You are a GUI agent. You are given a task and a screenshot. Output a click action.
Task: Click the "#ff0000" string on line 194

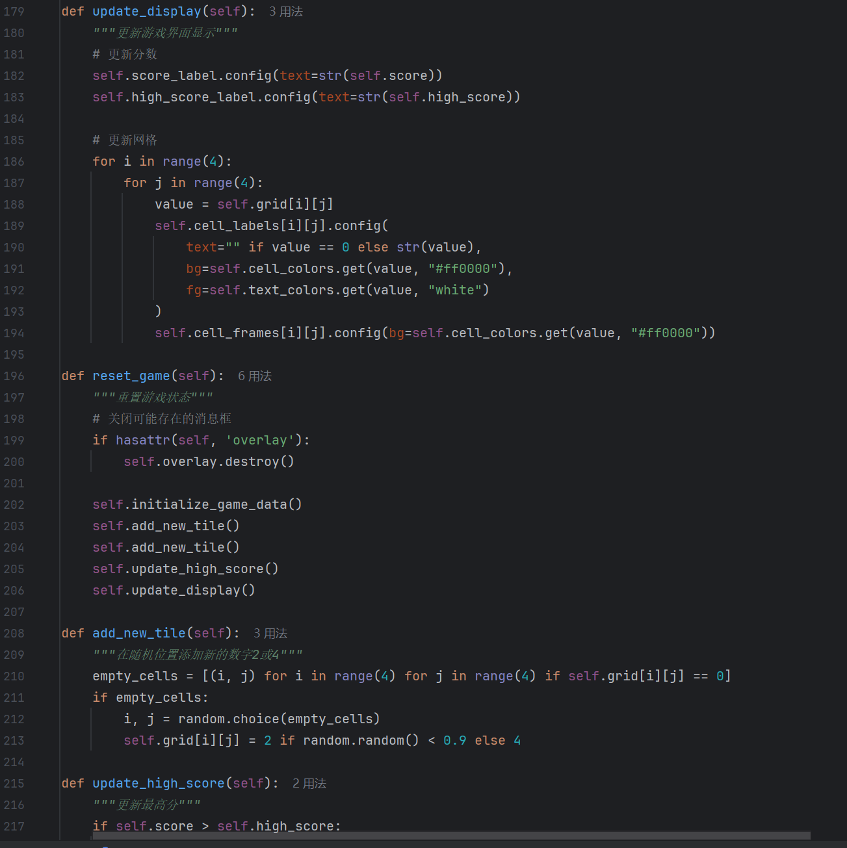[666, 333]
